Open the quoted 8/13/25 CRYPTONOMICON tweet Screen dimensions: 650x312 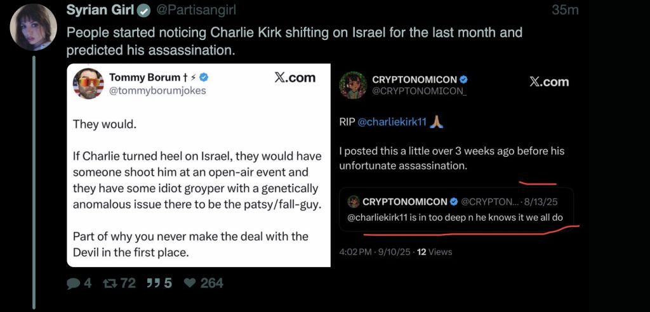[456, 210]
